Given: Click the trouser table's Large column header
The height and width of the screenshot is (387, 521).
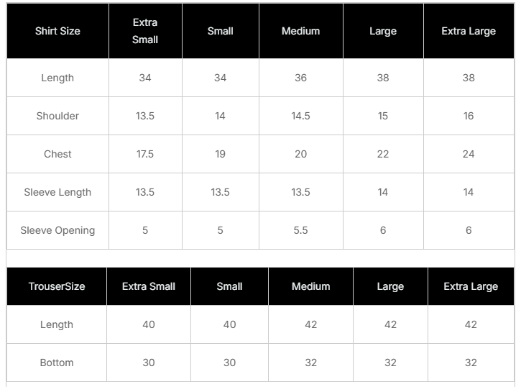Looking at the screenshot, I should coord(390,286).
